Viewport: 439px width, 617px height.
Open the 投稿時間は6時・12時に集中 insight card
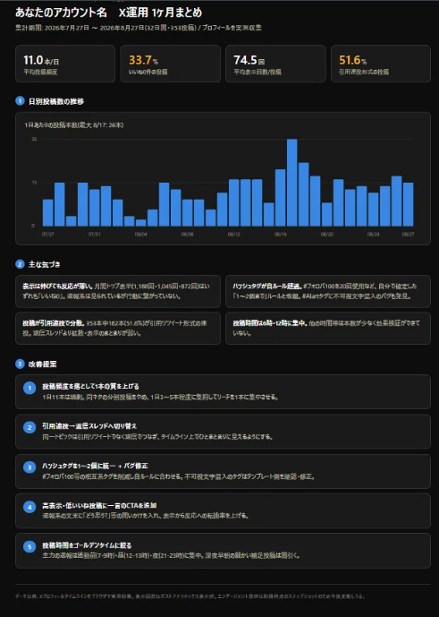point(328,328)
